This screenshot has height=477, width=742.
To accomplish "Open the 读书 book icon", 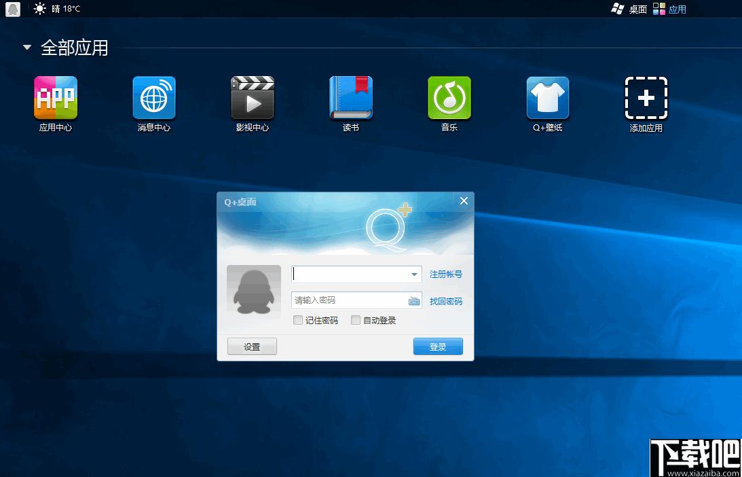I will [351, 98].
